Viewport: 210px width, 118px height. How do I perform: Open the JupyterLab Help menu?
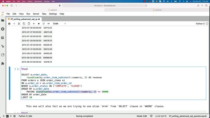(62, 14)
